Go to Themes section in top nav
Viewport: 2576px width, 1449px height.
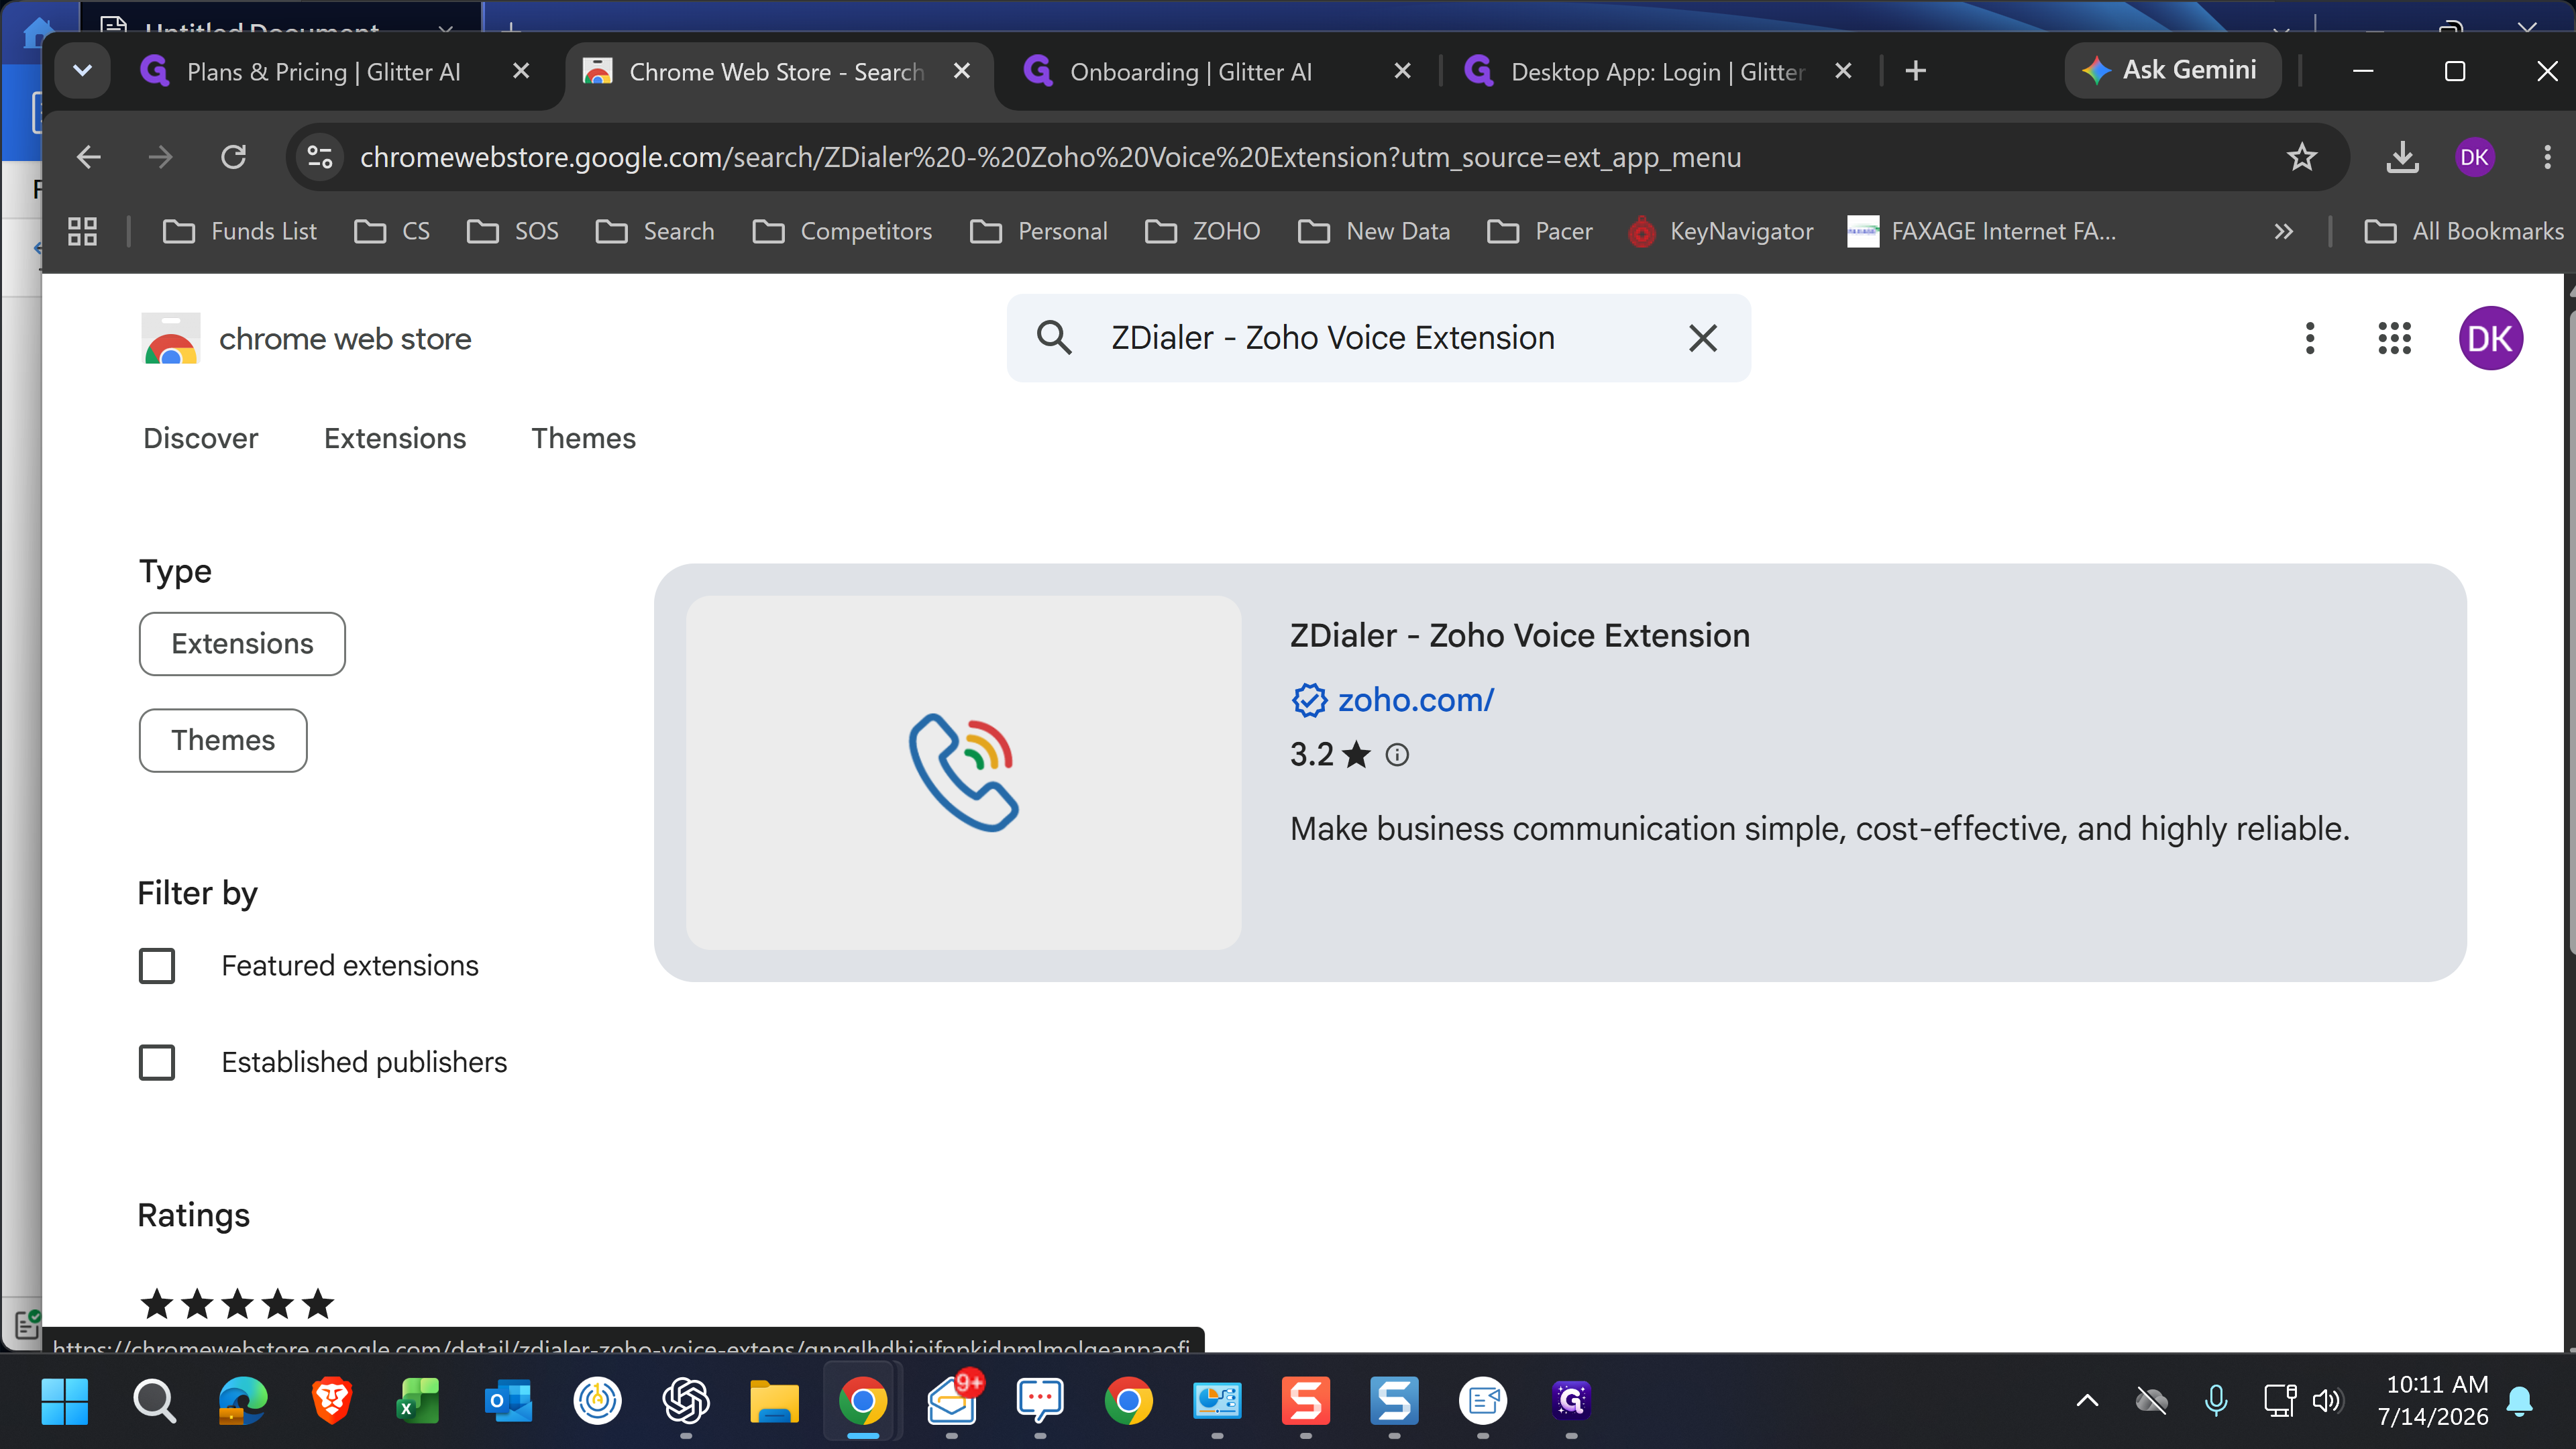pos(583,438)
